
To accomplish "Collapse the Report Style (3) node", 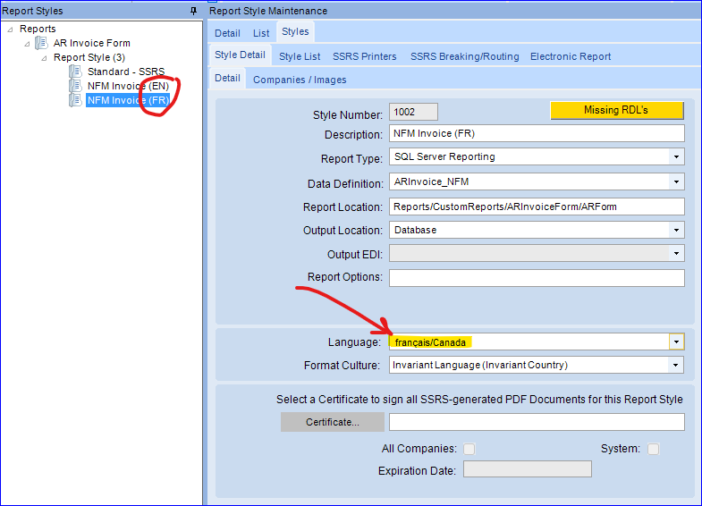I will pos(44,58).
